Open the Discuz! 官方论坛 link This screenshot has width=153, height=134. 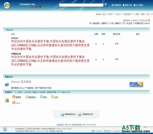coord(21,82)
